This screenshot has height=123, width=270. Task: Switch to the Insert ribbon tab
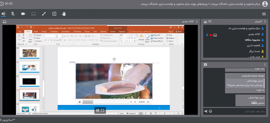36,32
